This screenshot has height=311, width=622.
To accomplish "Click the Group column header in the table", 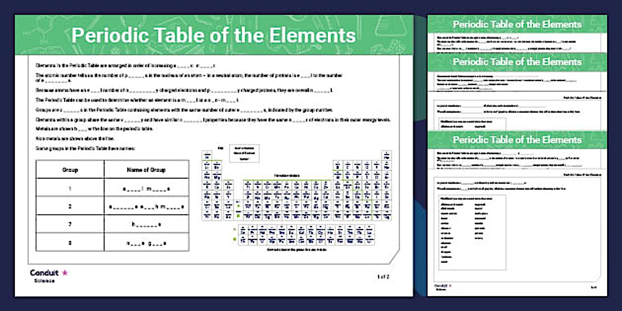I will tap(70, 170).
